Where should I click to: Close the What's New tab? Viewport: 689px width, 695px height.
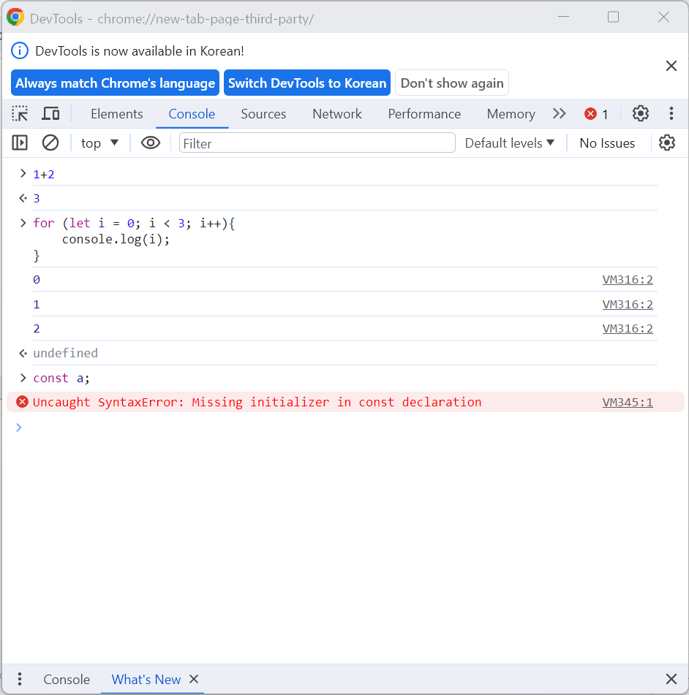(x=194, y=679)
